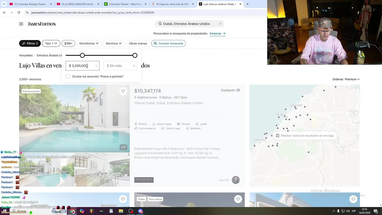Clear the minimum price field with its X
This screenshot has width=382, height=215.
tap(96, 66)
